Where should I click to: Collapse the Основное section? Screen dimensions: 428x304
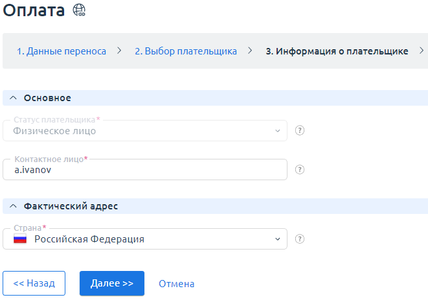click(14, 98)
